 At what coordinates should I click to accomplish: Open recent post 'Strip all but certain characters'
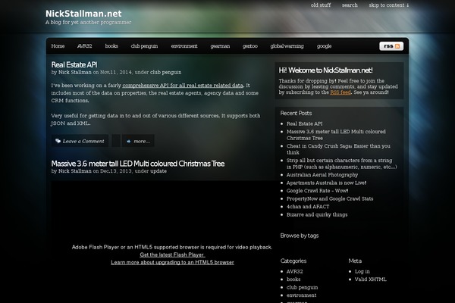pyautogui.click(x=341, y=164)
